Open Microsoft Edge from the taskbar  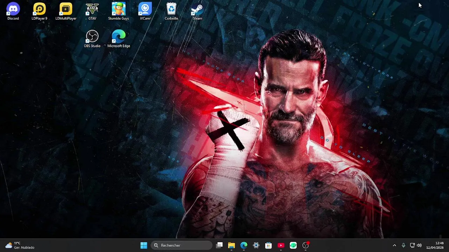244,245
